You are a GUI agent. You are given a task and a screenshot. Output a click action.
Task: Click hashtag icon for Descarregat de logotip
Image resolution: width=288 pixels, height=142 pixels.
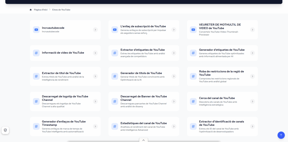pos(36,101)
